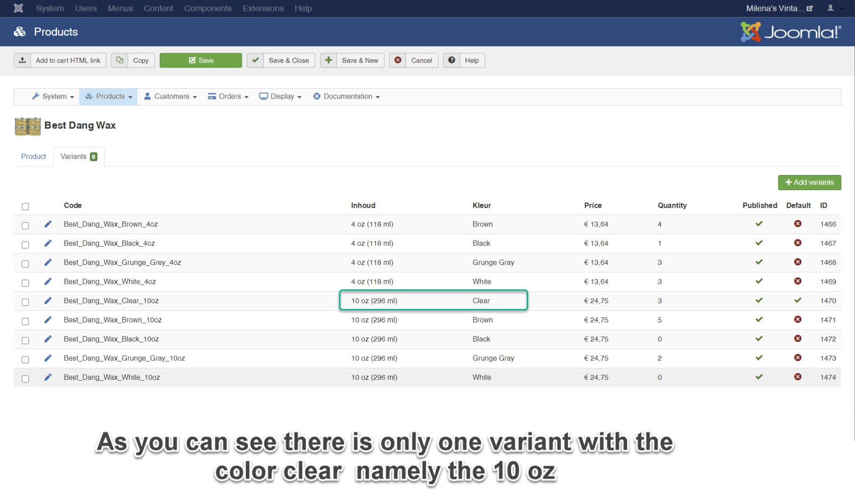
Task: Edit the Best_Dang_Wax_White_10oz variant pencil icon
Action: pyautogui.click(x=48, y=377)
